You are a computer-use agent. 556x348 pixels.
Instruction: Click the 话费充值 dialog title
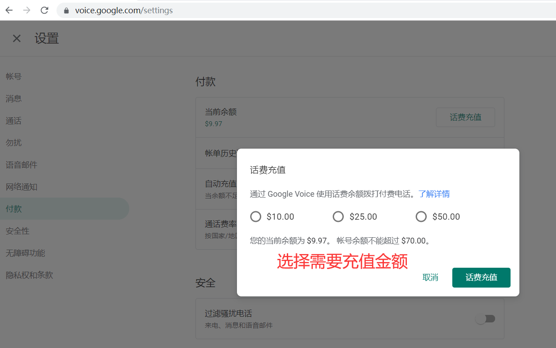268,170
